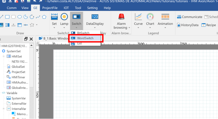
Task: Select the water level draw tool
Action: coord(13,25)
